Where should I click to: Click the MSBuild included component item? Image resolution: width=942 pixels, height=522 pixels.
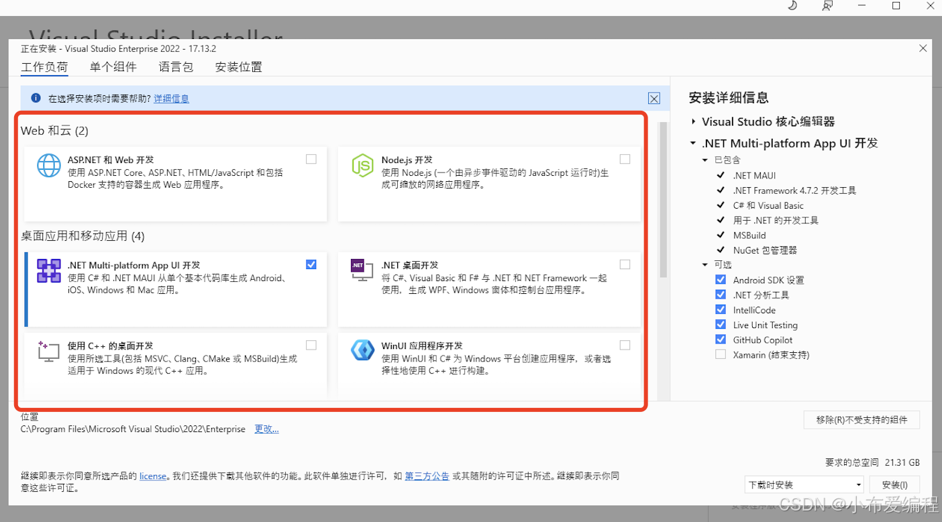coord(749,236)
